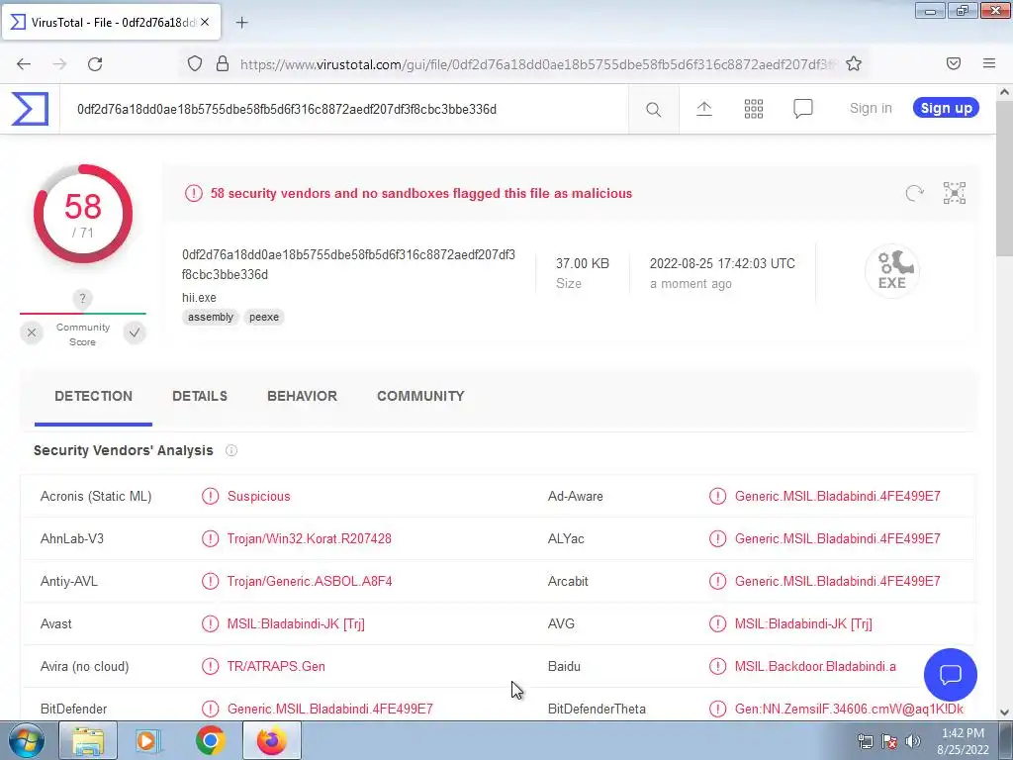Click Trojan/Generic.ASBOL.A8F4 detection text

tap(310, 582)
